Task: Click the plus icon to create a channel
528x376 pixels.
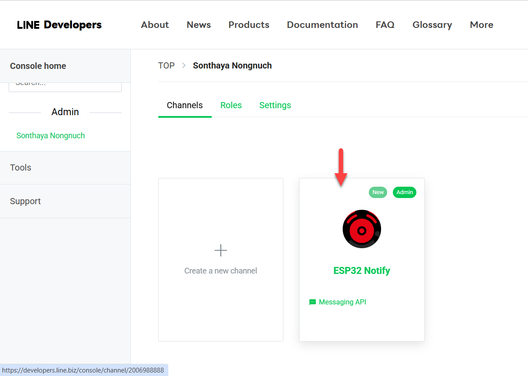Action: coord(221,250)
